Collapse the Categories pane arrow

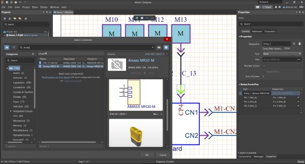click(33, 54)
